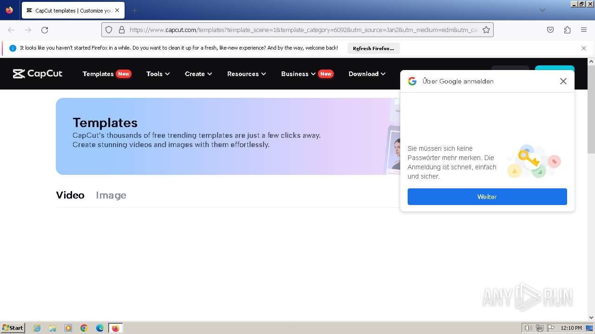Open the Firefox application menu (hamburger)
595x334 pixels.
584,30
